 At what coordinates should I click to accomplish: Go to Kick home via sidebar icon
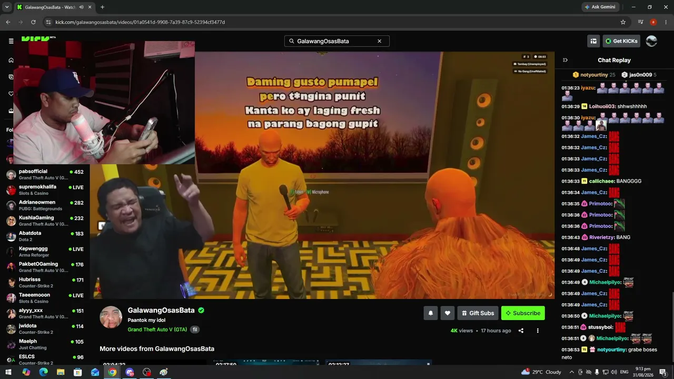pos(11,60)
